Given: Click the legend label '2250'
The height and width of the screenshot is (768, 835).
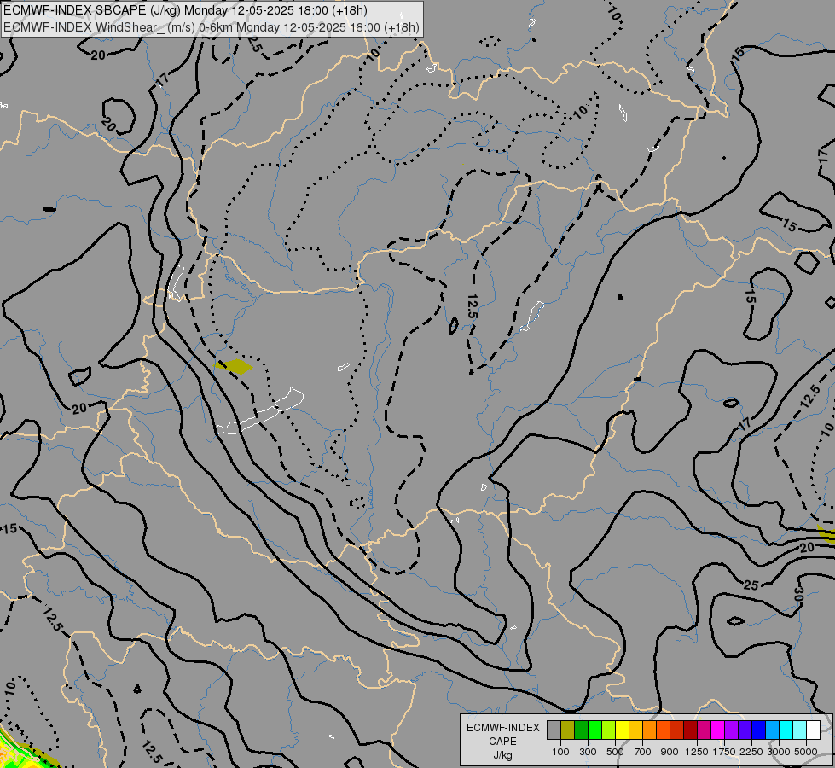Looking at the screenshot, I should tap(751, 752).
